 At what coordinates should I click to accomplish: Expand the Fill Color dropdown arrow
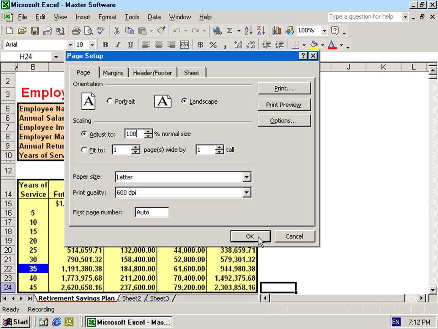pos(323,45)
